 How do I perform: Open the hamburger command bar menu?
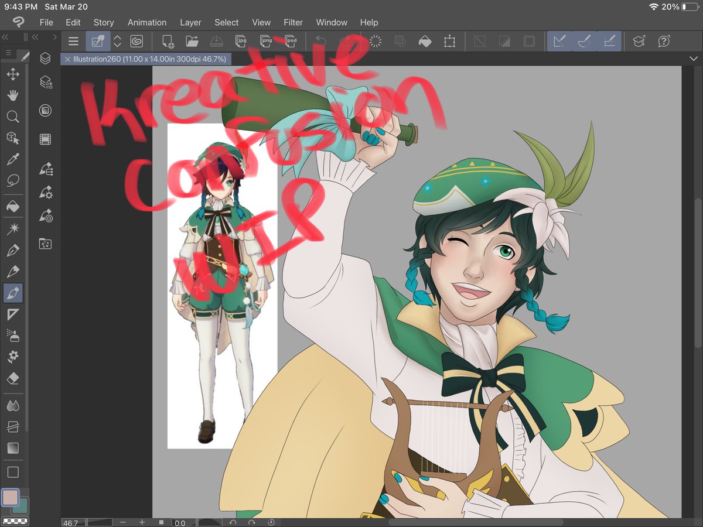click(x=73, y=41)
